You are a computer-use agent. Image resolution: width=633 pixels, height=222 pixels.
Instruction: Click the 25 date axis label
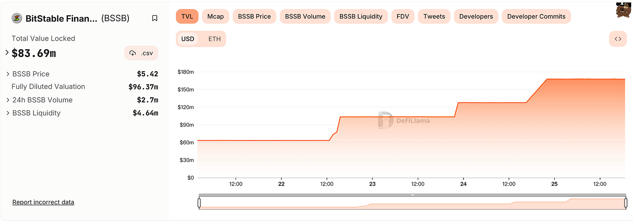(x=554, y=184)
